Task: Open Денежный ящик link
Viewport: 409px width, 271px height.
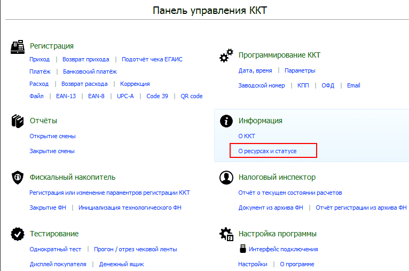Action: pyautogui.click(x=122, y=264)
